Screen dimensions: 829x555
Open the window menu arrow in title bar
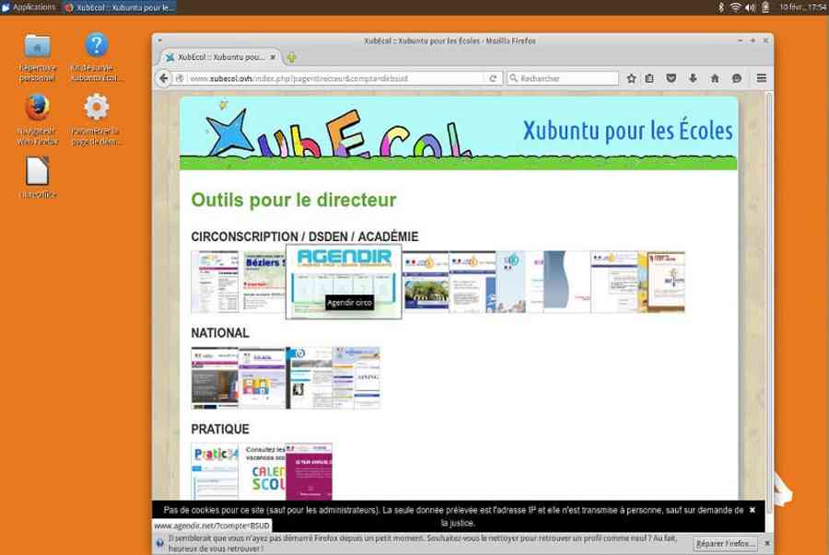tap(160, 40)
